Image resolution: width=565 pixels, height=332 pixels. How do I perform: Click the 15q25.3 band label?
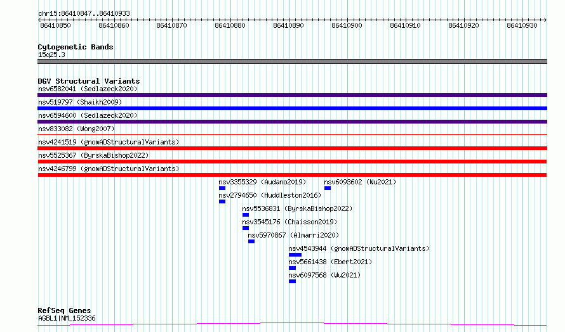tap(51, 54)
